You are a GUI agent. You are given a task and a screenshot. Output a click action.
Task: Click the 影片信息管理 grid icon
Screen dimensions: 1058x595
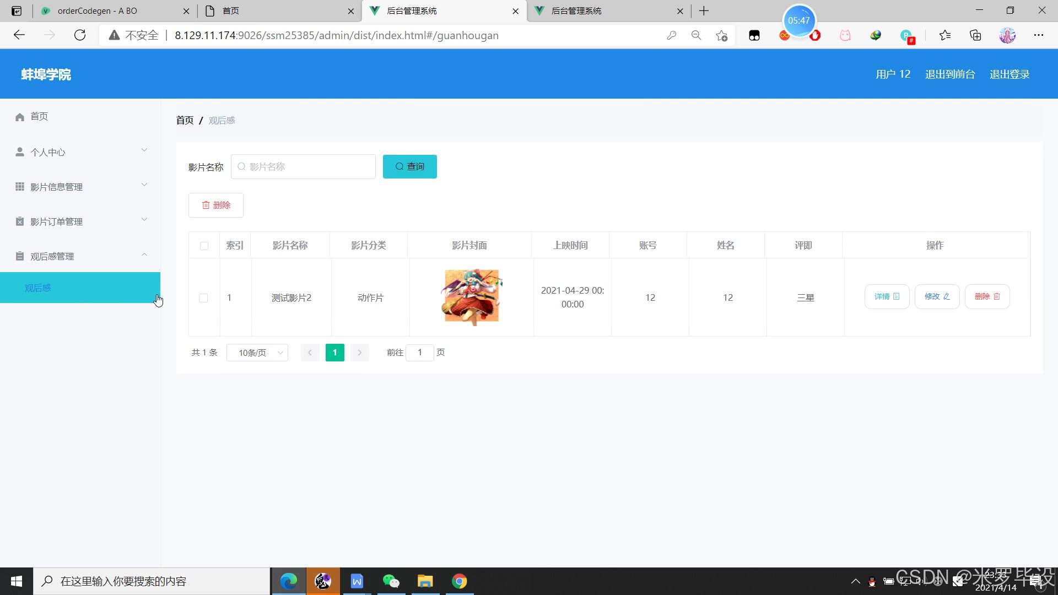20,187
